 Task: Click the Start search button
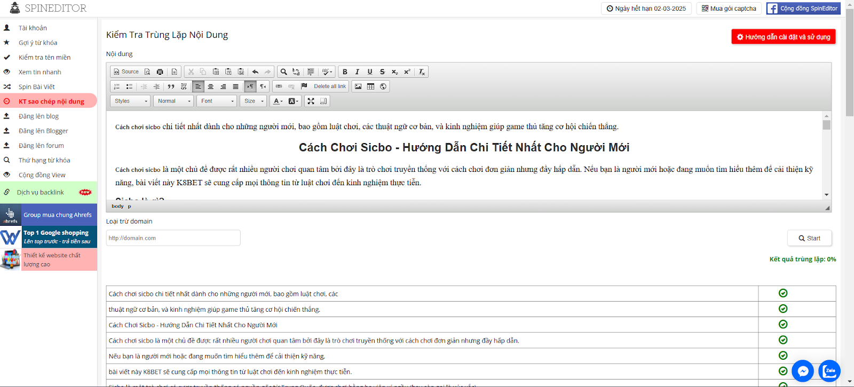click(x=809, y=238)
